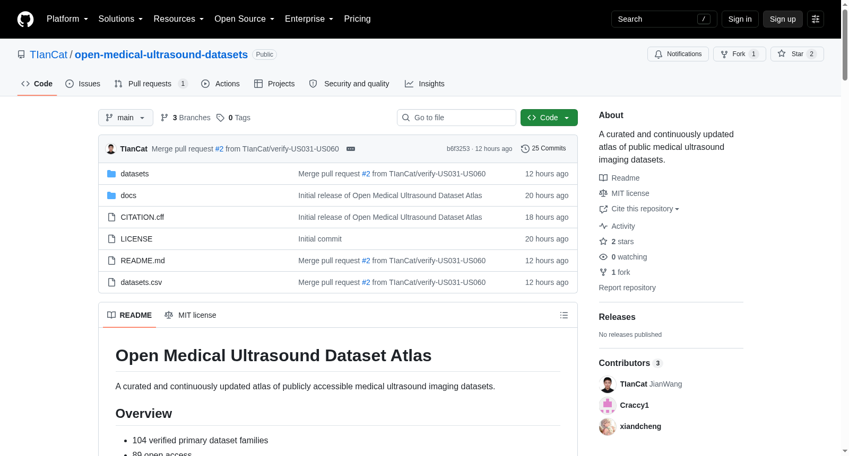Star the repository
Screen dimensions: 849x456
[x=797, y=54]
